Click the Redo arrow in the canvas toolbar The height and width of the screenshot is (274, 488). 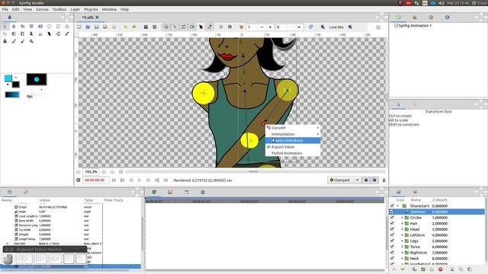click(134, 27)
